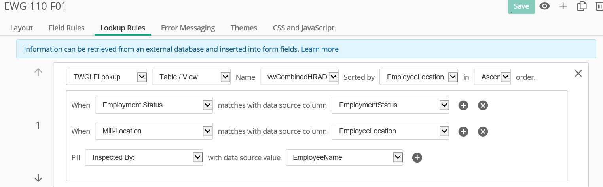Viewport: 603px width, 187px height.
Task: Delete lookup rule with X button
Action: [578, 73]
